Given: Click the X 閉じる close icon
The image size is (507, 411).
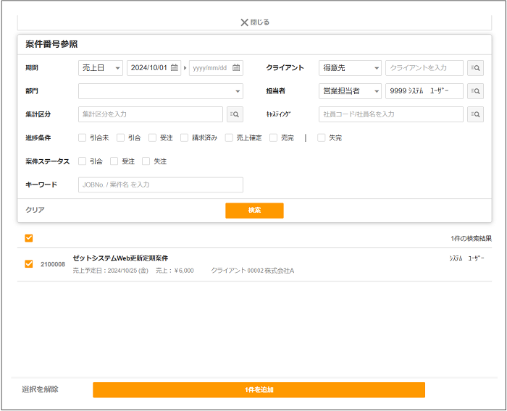Looking at the screenshot, I should (x=245, y=22).
